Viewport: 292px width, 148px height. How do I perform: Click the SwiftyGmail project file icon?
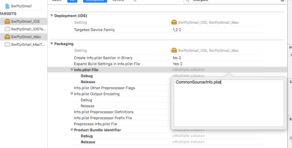7,6
